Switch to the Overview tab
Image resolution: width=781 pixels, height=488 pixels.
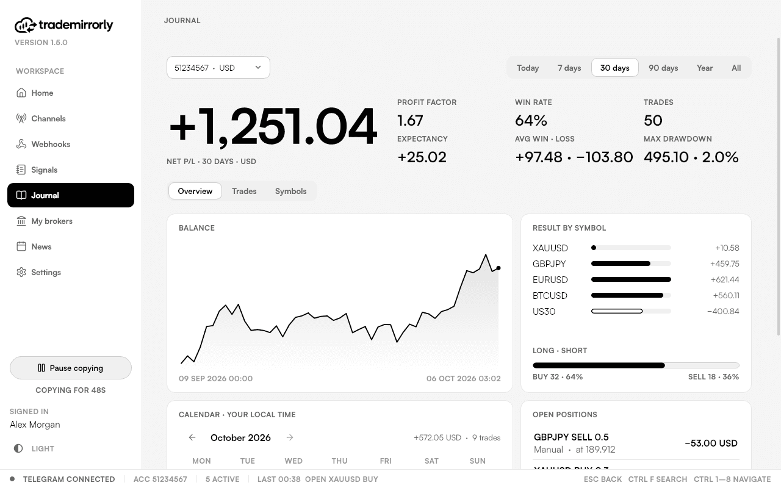(195, 191)
